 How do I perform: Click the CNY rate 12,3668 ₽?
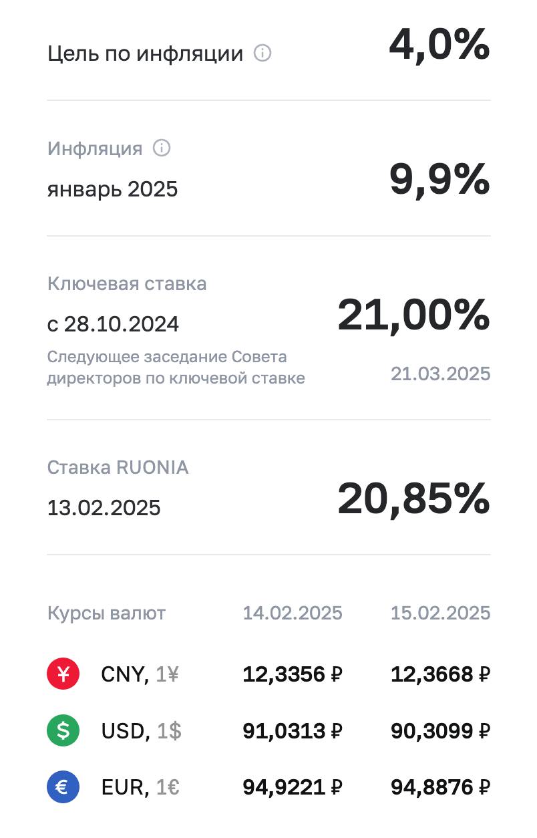click(x=440, y=674)
